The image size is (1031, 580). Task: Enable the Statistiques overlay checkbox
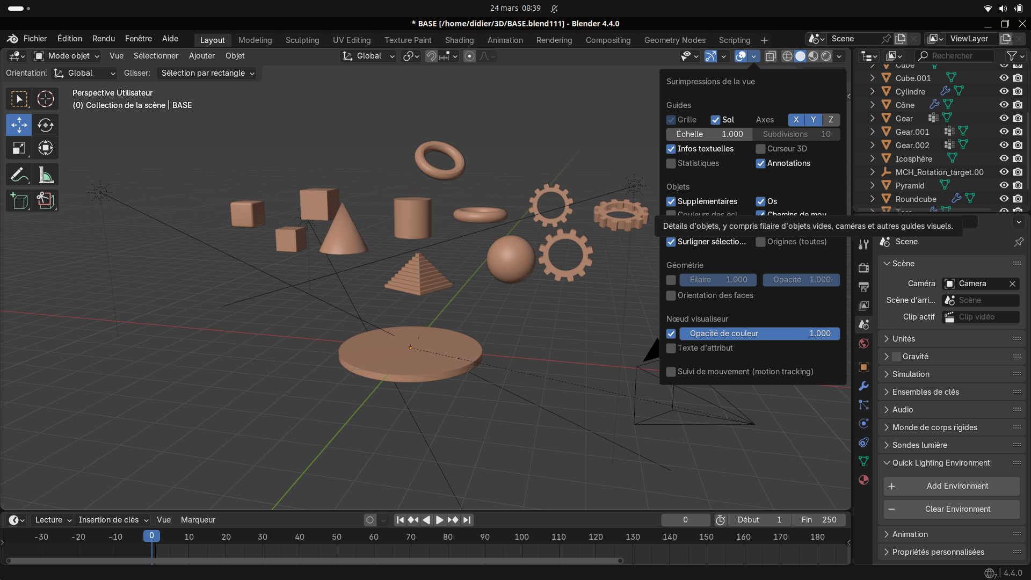671,163
